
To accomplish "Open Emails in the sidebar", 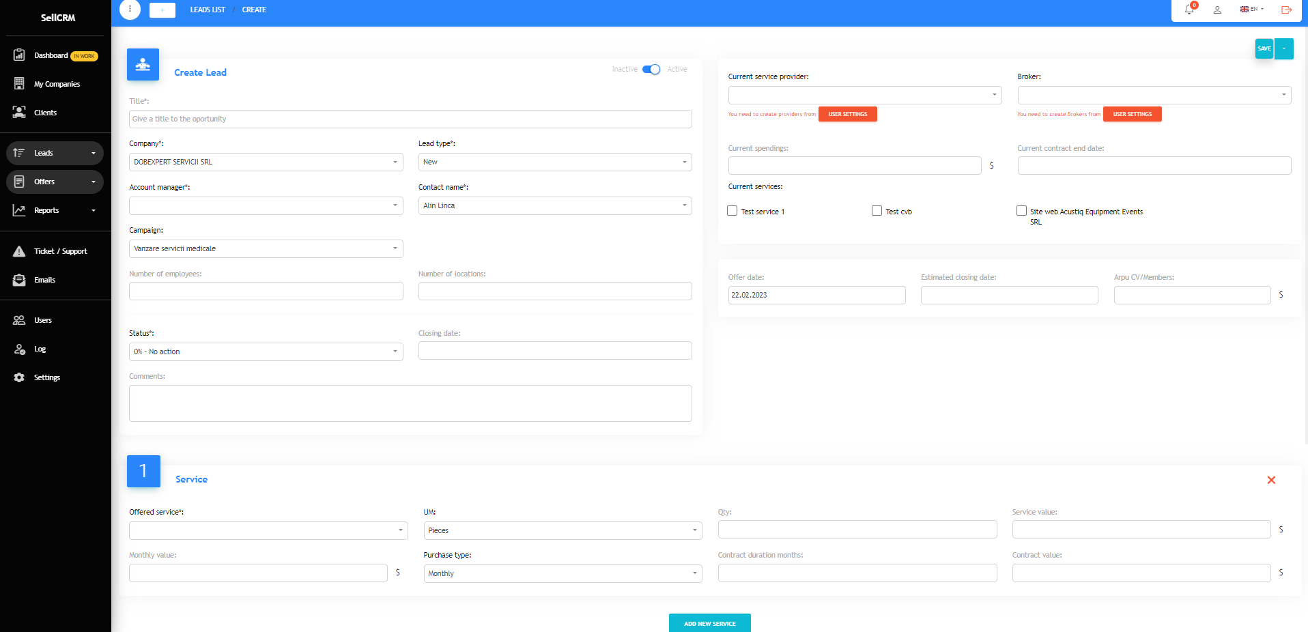I will (x=44, y=280).
